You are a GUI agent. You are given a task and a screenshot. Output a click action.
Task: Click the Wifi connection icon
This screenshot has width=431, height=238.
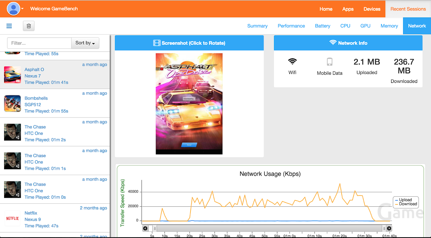pos(292,61)
